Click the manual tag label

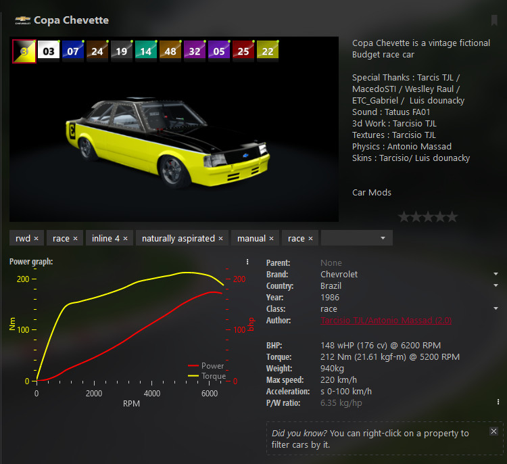point(251,239)
